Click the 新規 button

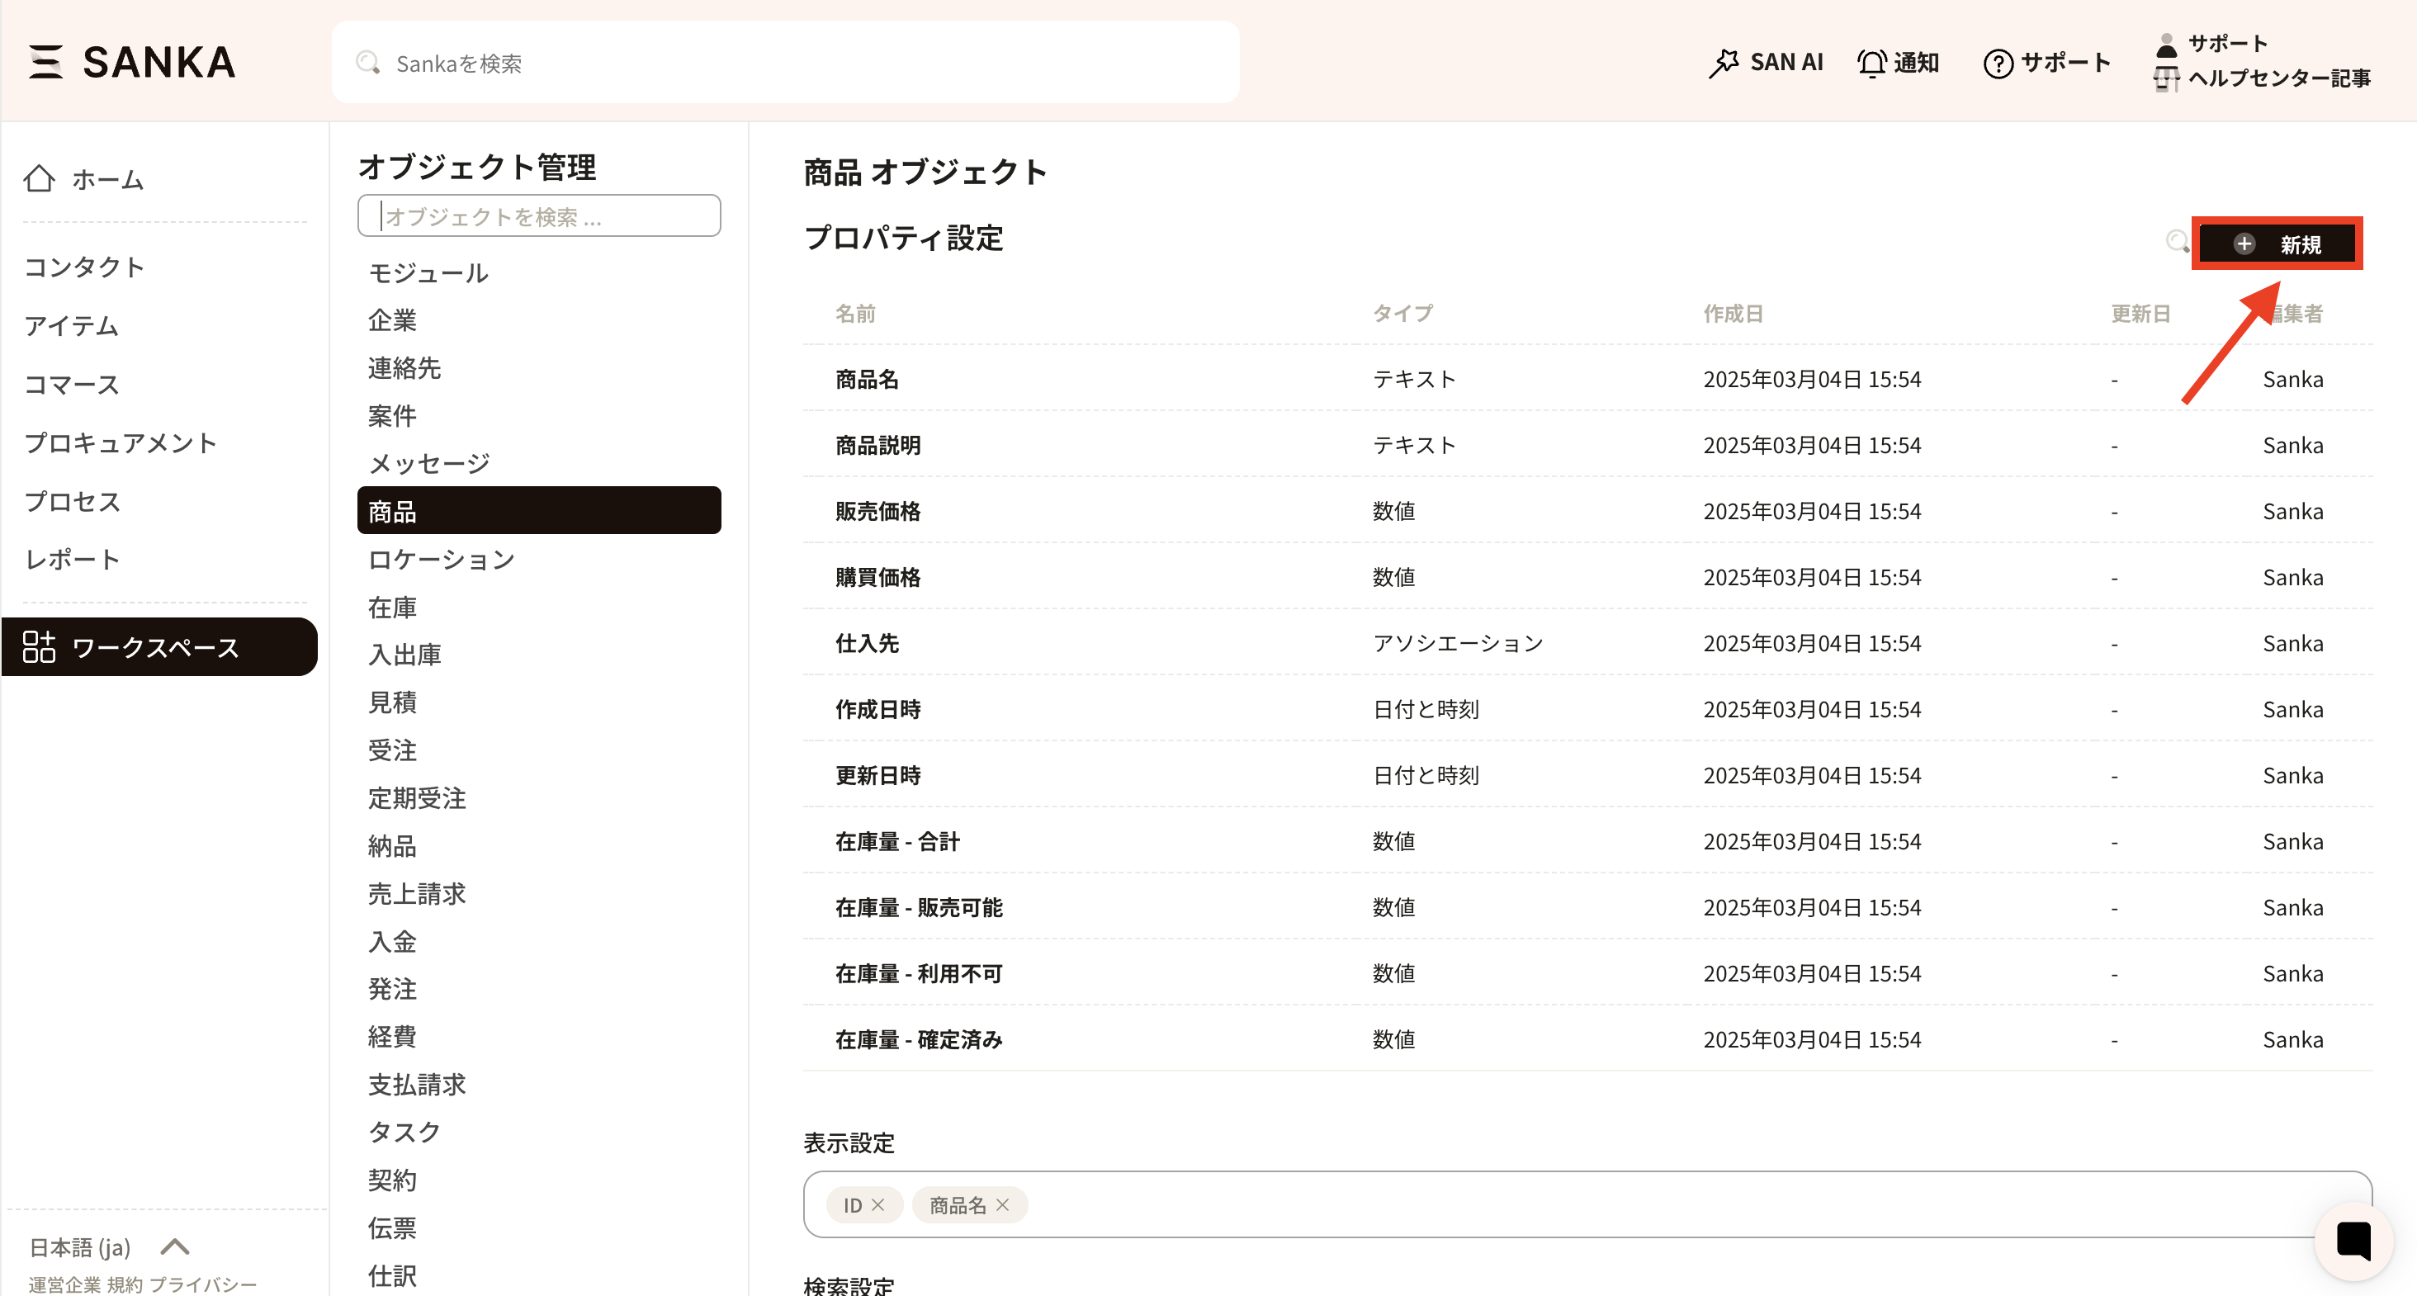tap(2277, 244)
